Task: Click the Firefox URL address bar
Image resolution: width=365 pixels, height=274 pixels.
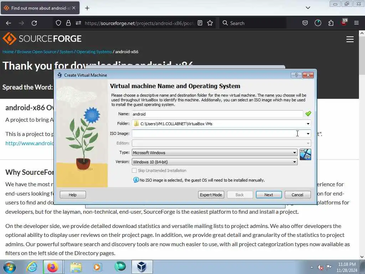Action: [x=139, y=23]
